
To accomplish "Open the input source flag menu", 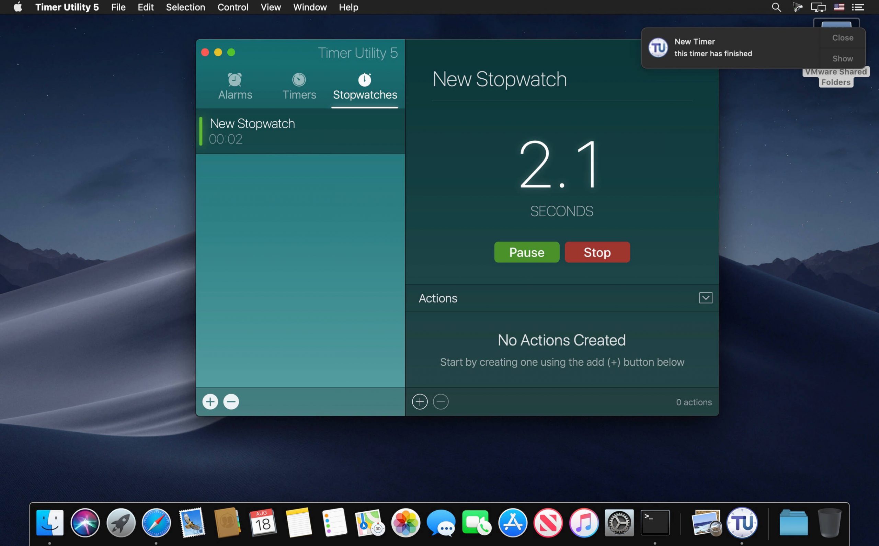I will point(838,7).
